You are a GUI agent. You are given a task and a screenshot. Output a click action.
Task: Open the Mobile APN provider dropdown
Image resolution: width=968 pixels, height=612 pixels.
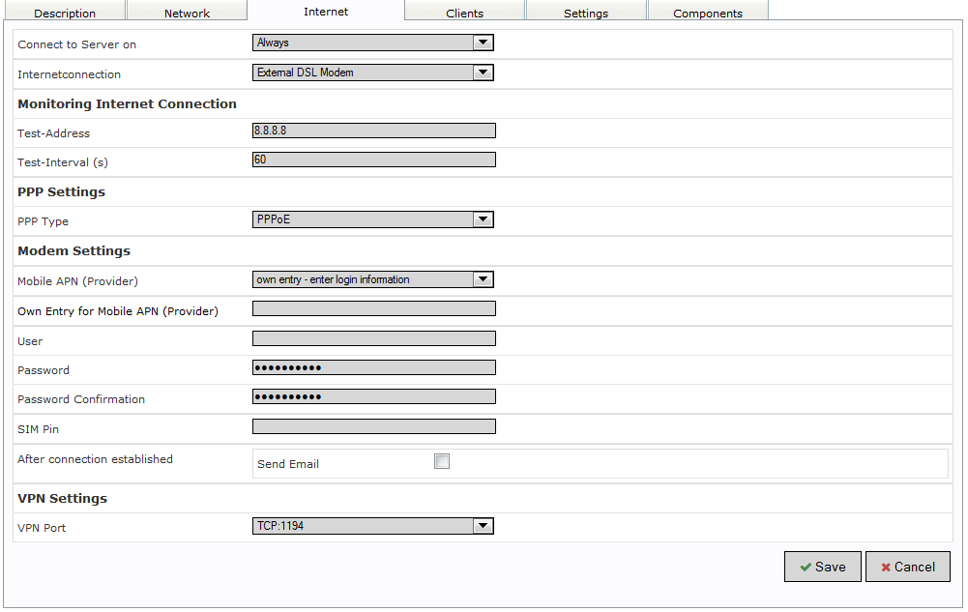coord(372,279)
